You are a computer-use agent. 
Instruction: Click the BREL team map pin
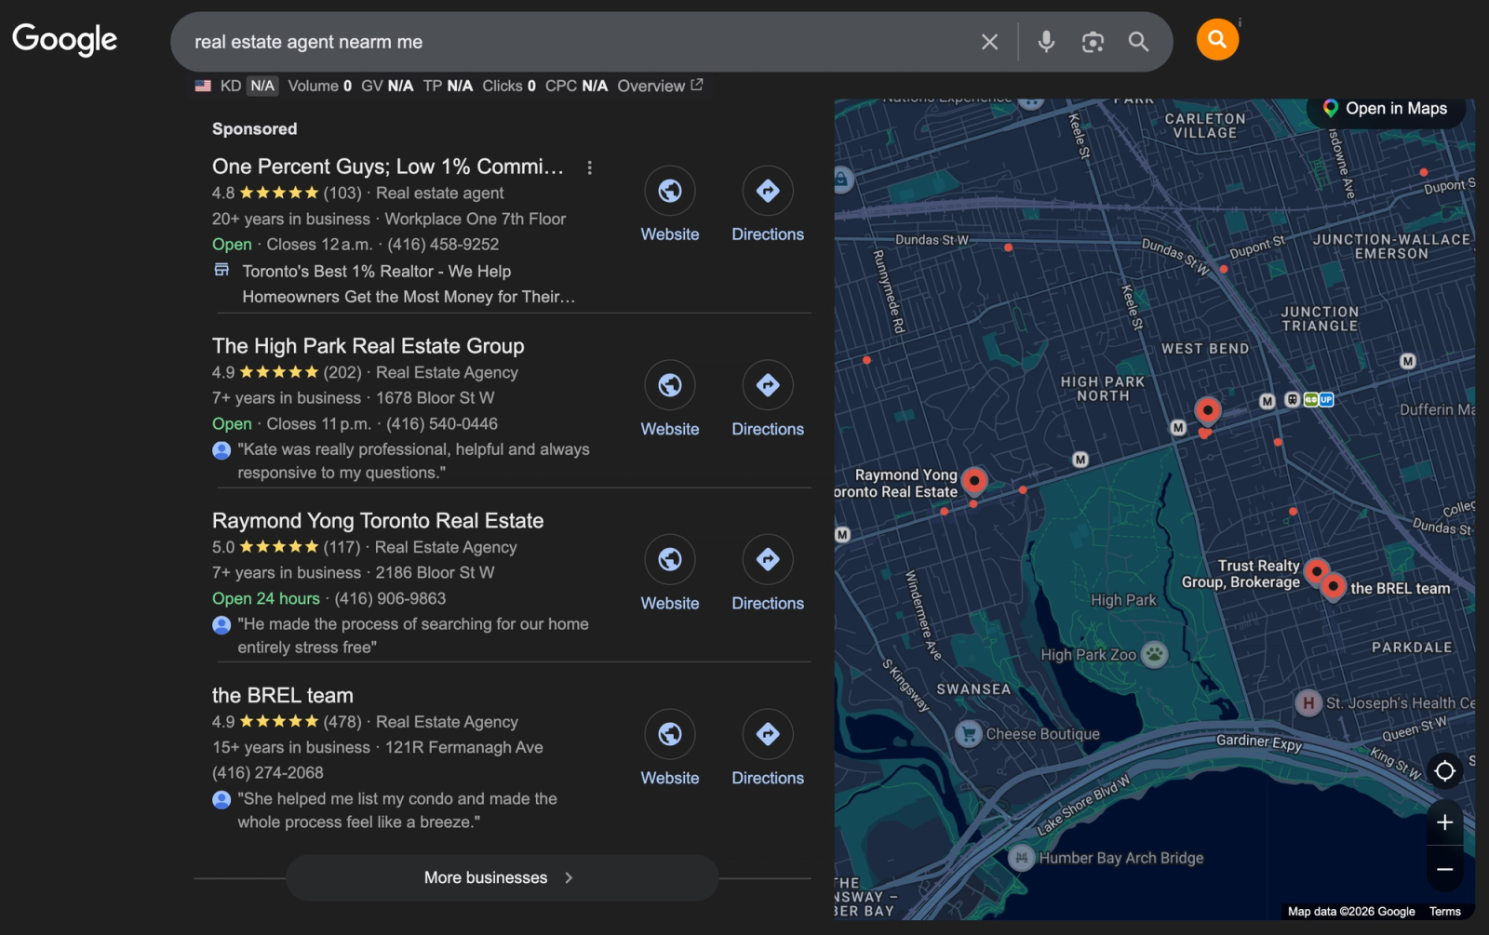[1334, 587]
